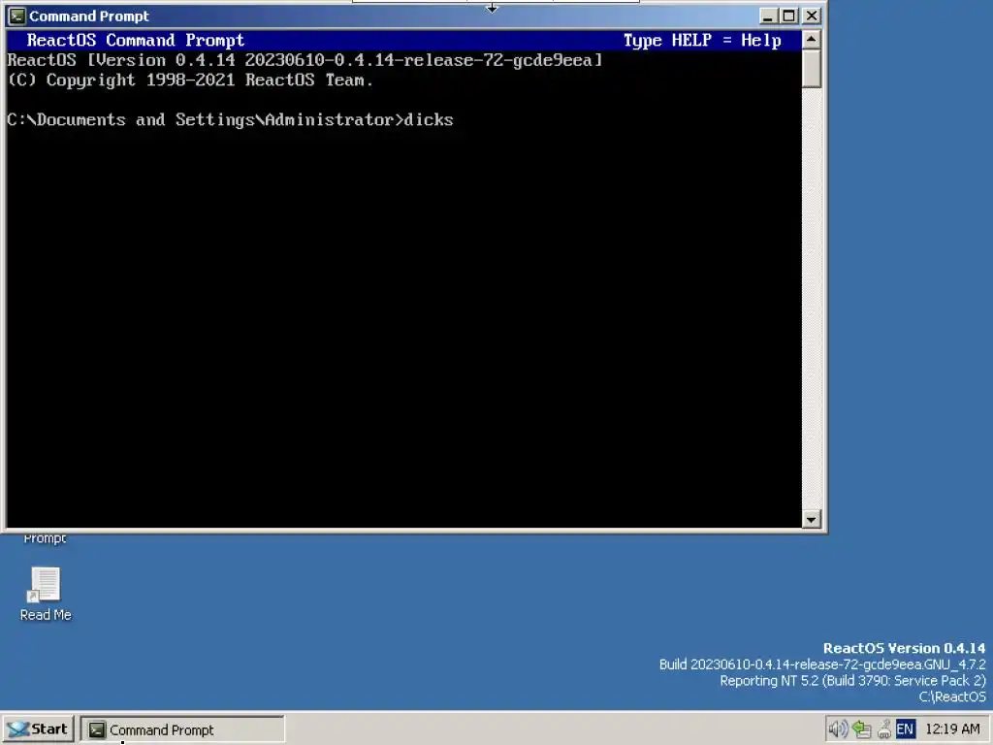Open the Read Me desktop shortcut
This screenshot has height=745, width=993.
pyautogui.click(x=45, y=594)
